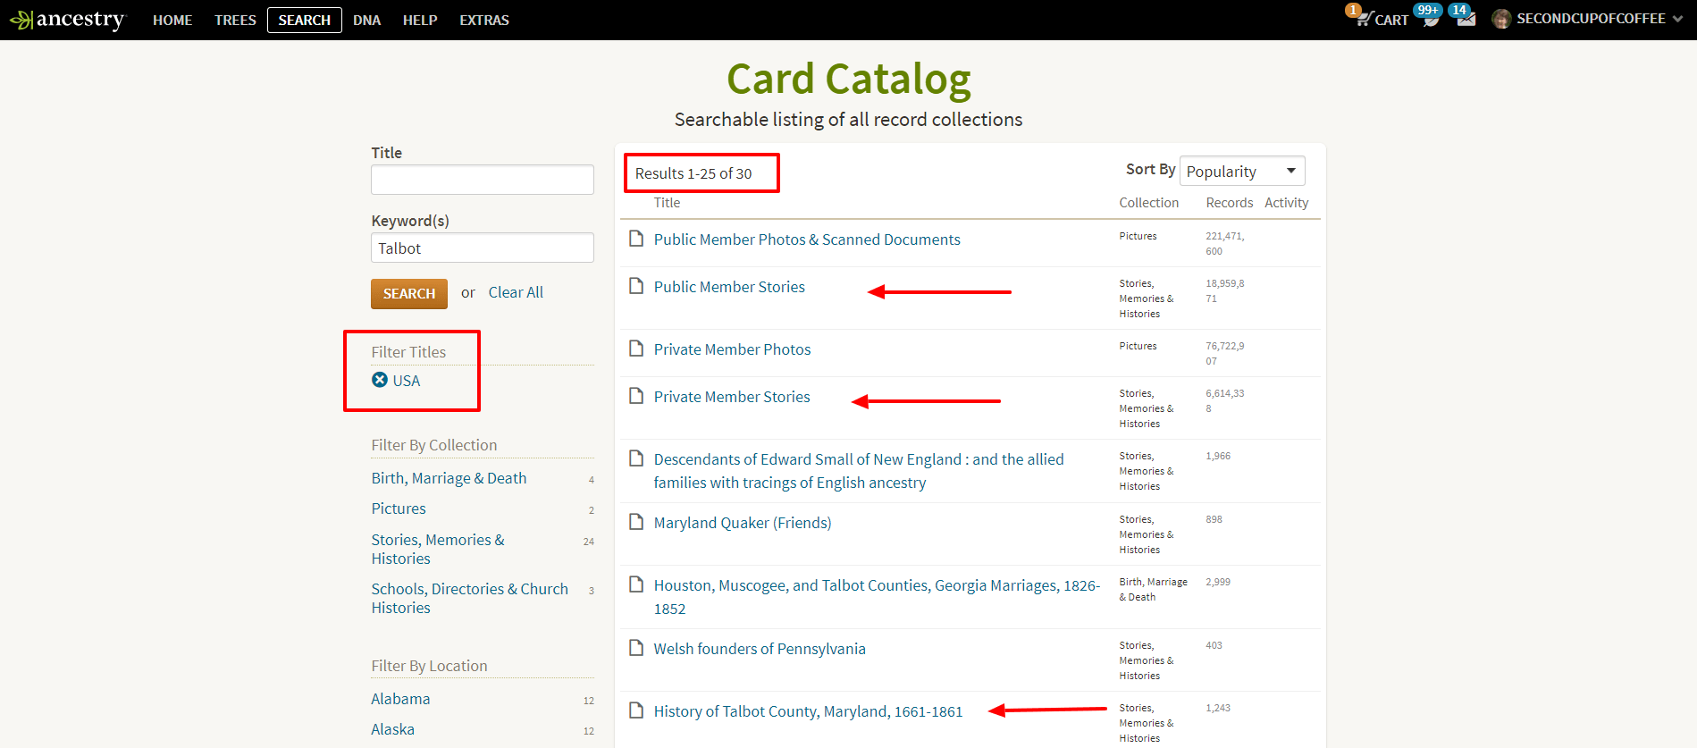Remove the USA filter with the X icon
1697x748 pixels.
(x=380, y=380)
